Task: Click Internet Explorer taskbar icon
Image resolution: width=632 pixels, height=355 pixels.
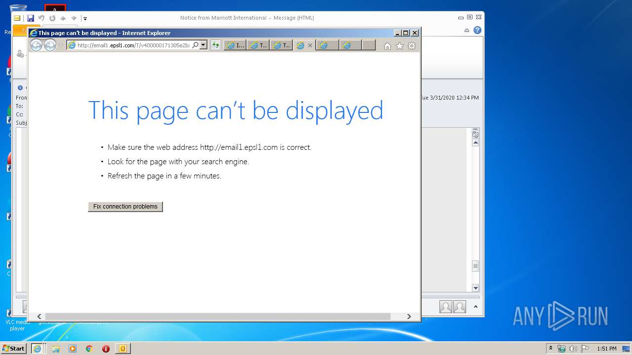Action: [37, 349]
